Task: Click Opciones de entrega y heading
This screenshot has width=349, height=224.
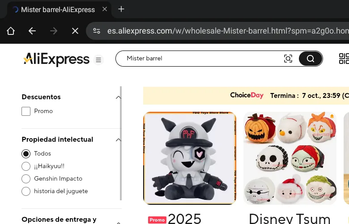Action: (x=59, y=220)
